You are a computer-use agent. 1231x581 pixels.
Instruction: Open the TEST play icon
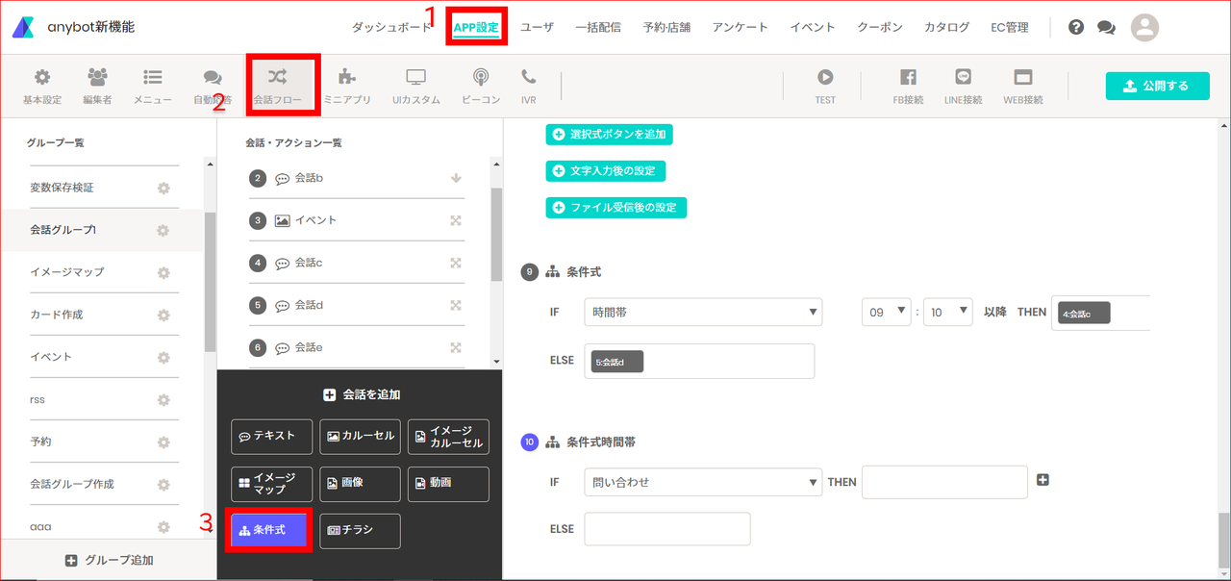(825, 77)
